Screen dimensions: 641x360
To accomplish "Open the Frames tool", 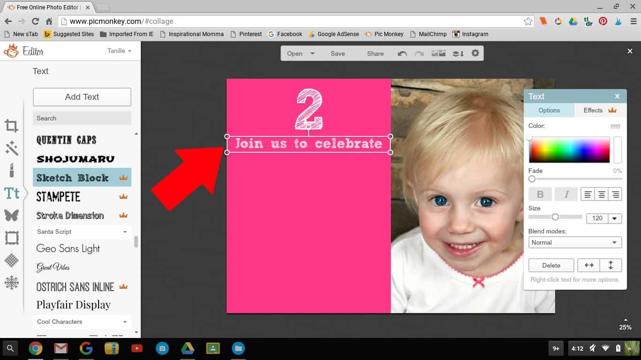I will [x=12, y=238].
